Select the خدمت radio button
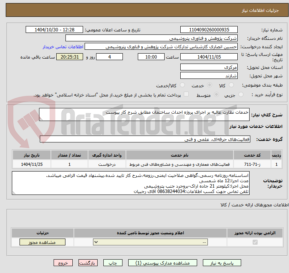Viewport: 289px width, 273px height. click(x=209, y=85)
